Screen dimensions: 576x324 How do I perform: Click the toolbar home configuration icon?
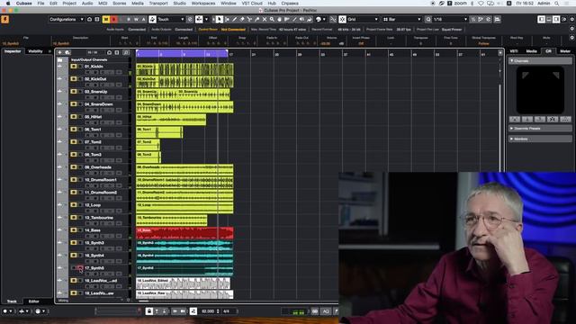click(89, 19)
